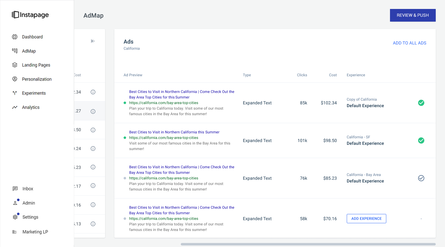The image size is (445, 247).
Task: Click the Settings gear icon
Action: point(15,217)
